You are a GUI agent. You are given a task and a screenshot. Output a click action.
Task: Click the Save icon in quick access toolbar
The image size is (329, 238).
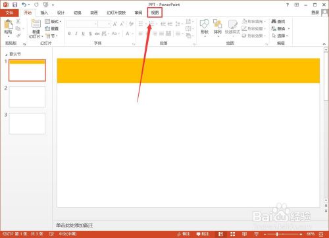(14, 5)
